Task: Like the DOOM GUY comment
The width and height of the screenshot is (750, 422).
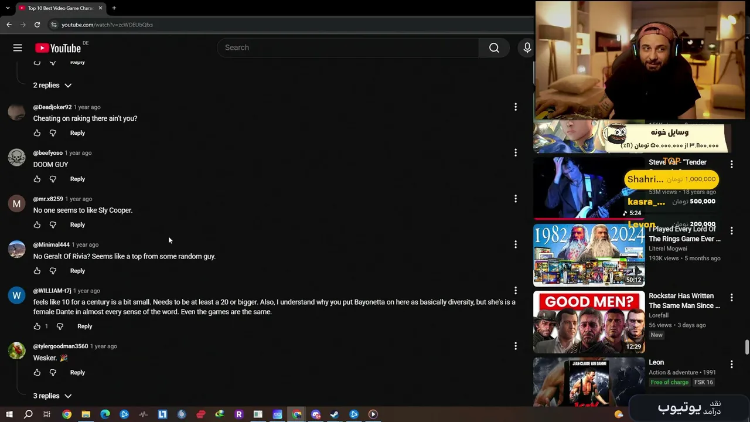Action: coord(37,179)
